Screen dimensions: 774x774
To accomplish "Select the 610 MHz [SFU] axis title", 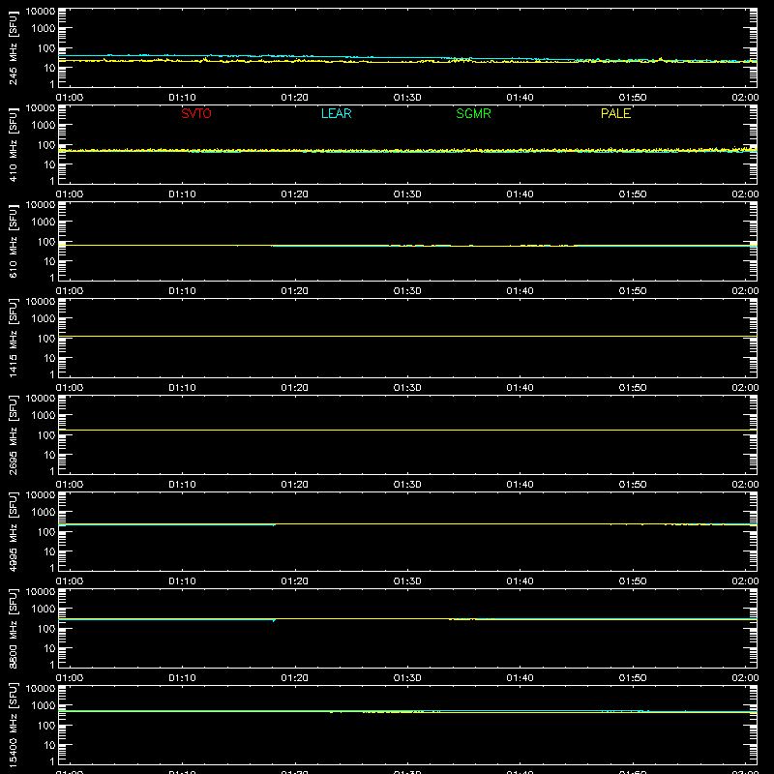I will (x=14, y=241).
